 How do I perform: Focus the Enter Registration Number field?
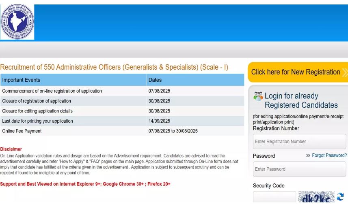(x=299, y=142)
